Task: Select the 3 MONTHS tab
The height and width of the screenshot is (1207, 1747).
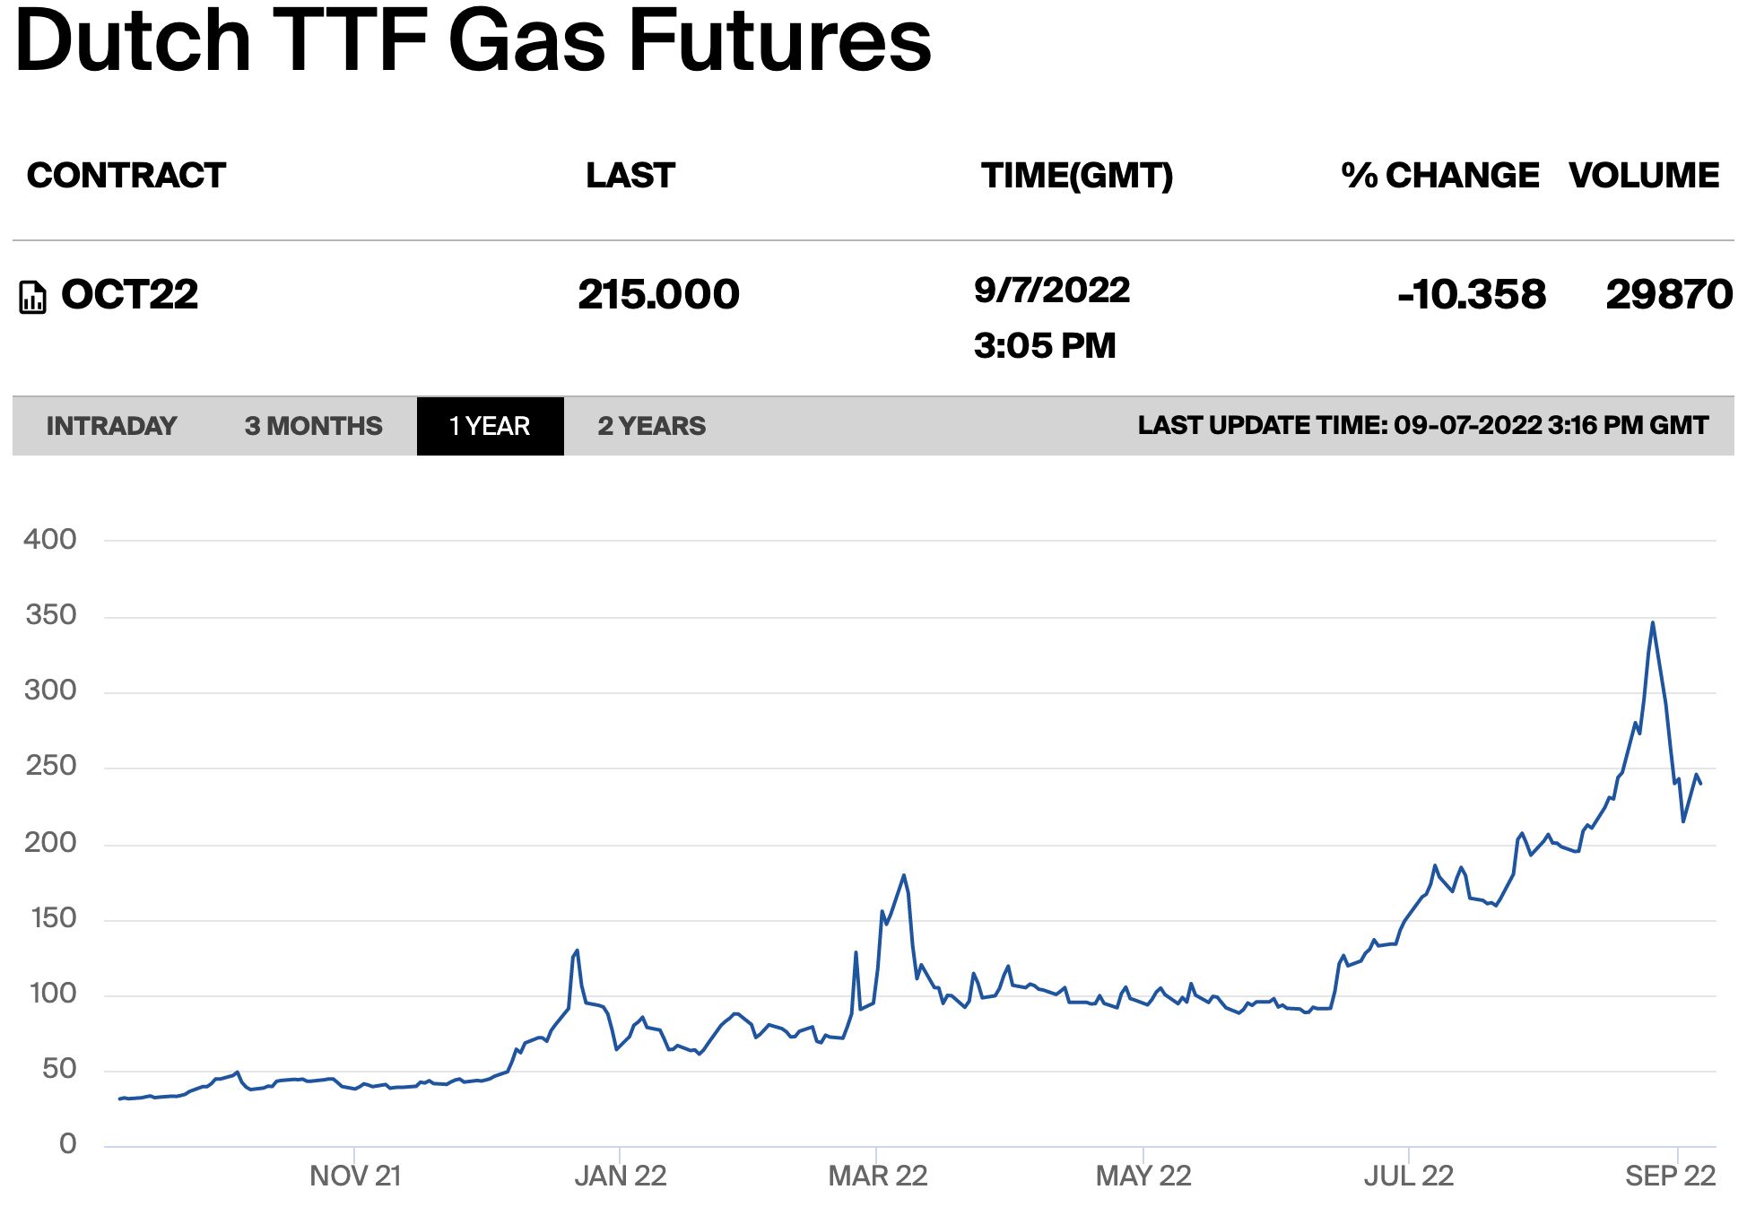Action: [313, 426]
